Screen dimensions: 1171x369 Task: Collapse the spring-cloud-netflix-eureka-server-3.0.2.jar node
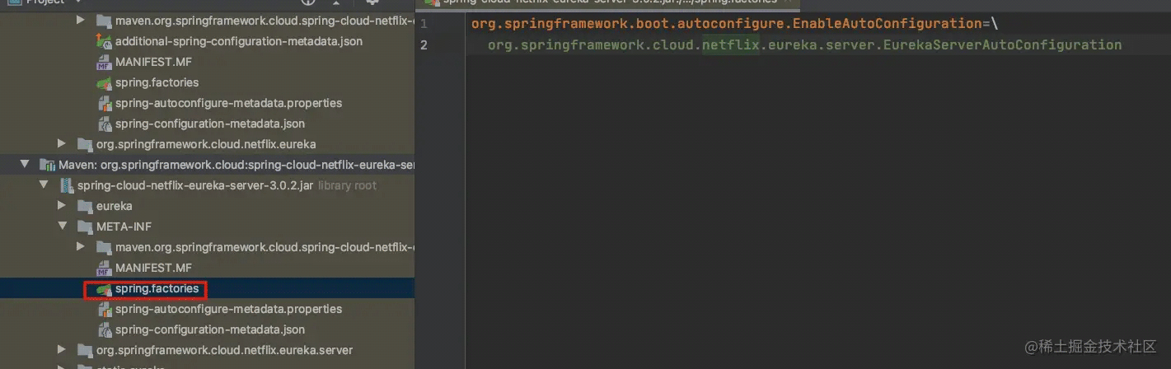43,185
